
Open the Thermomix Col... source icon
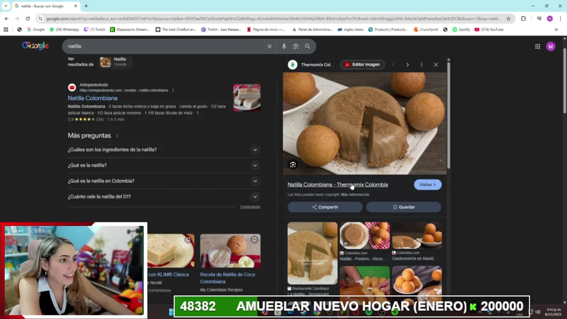(292, 65)
